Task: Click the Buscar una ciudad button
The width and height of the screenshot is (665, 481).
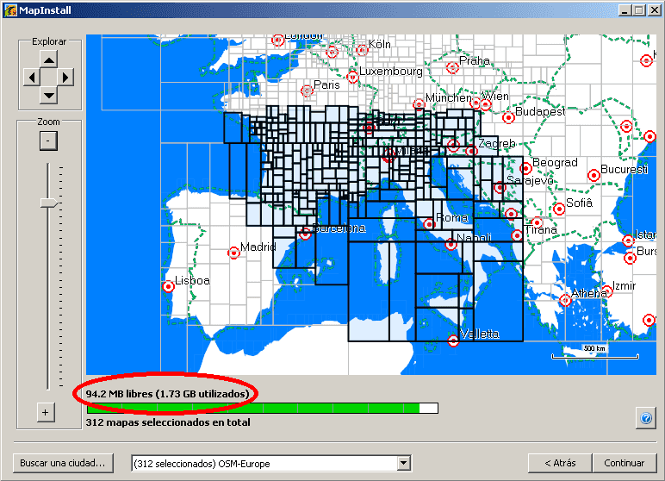Action: point(63,463)
